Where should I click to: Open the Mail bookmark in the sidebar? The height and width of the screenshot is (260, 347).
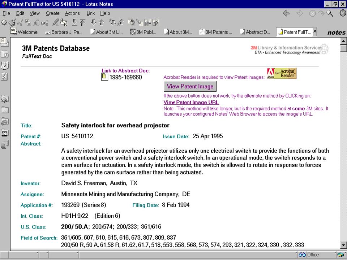4,42
